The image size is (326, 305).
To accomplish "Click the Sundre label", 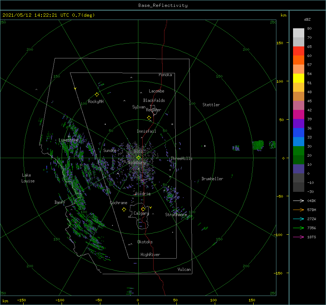I will 110,150.
